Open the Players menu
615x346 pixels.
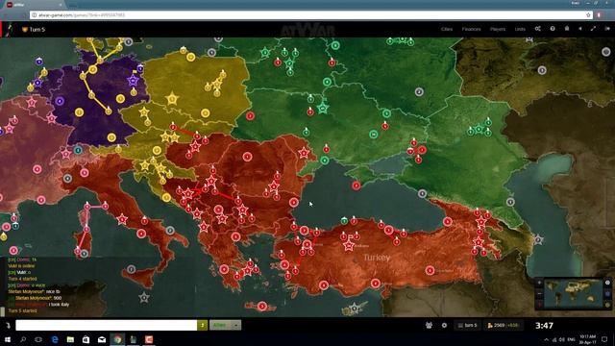coord(498,29)
